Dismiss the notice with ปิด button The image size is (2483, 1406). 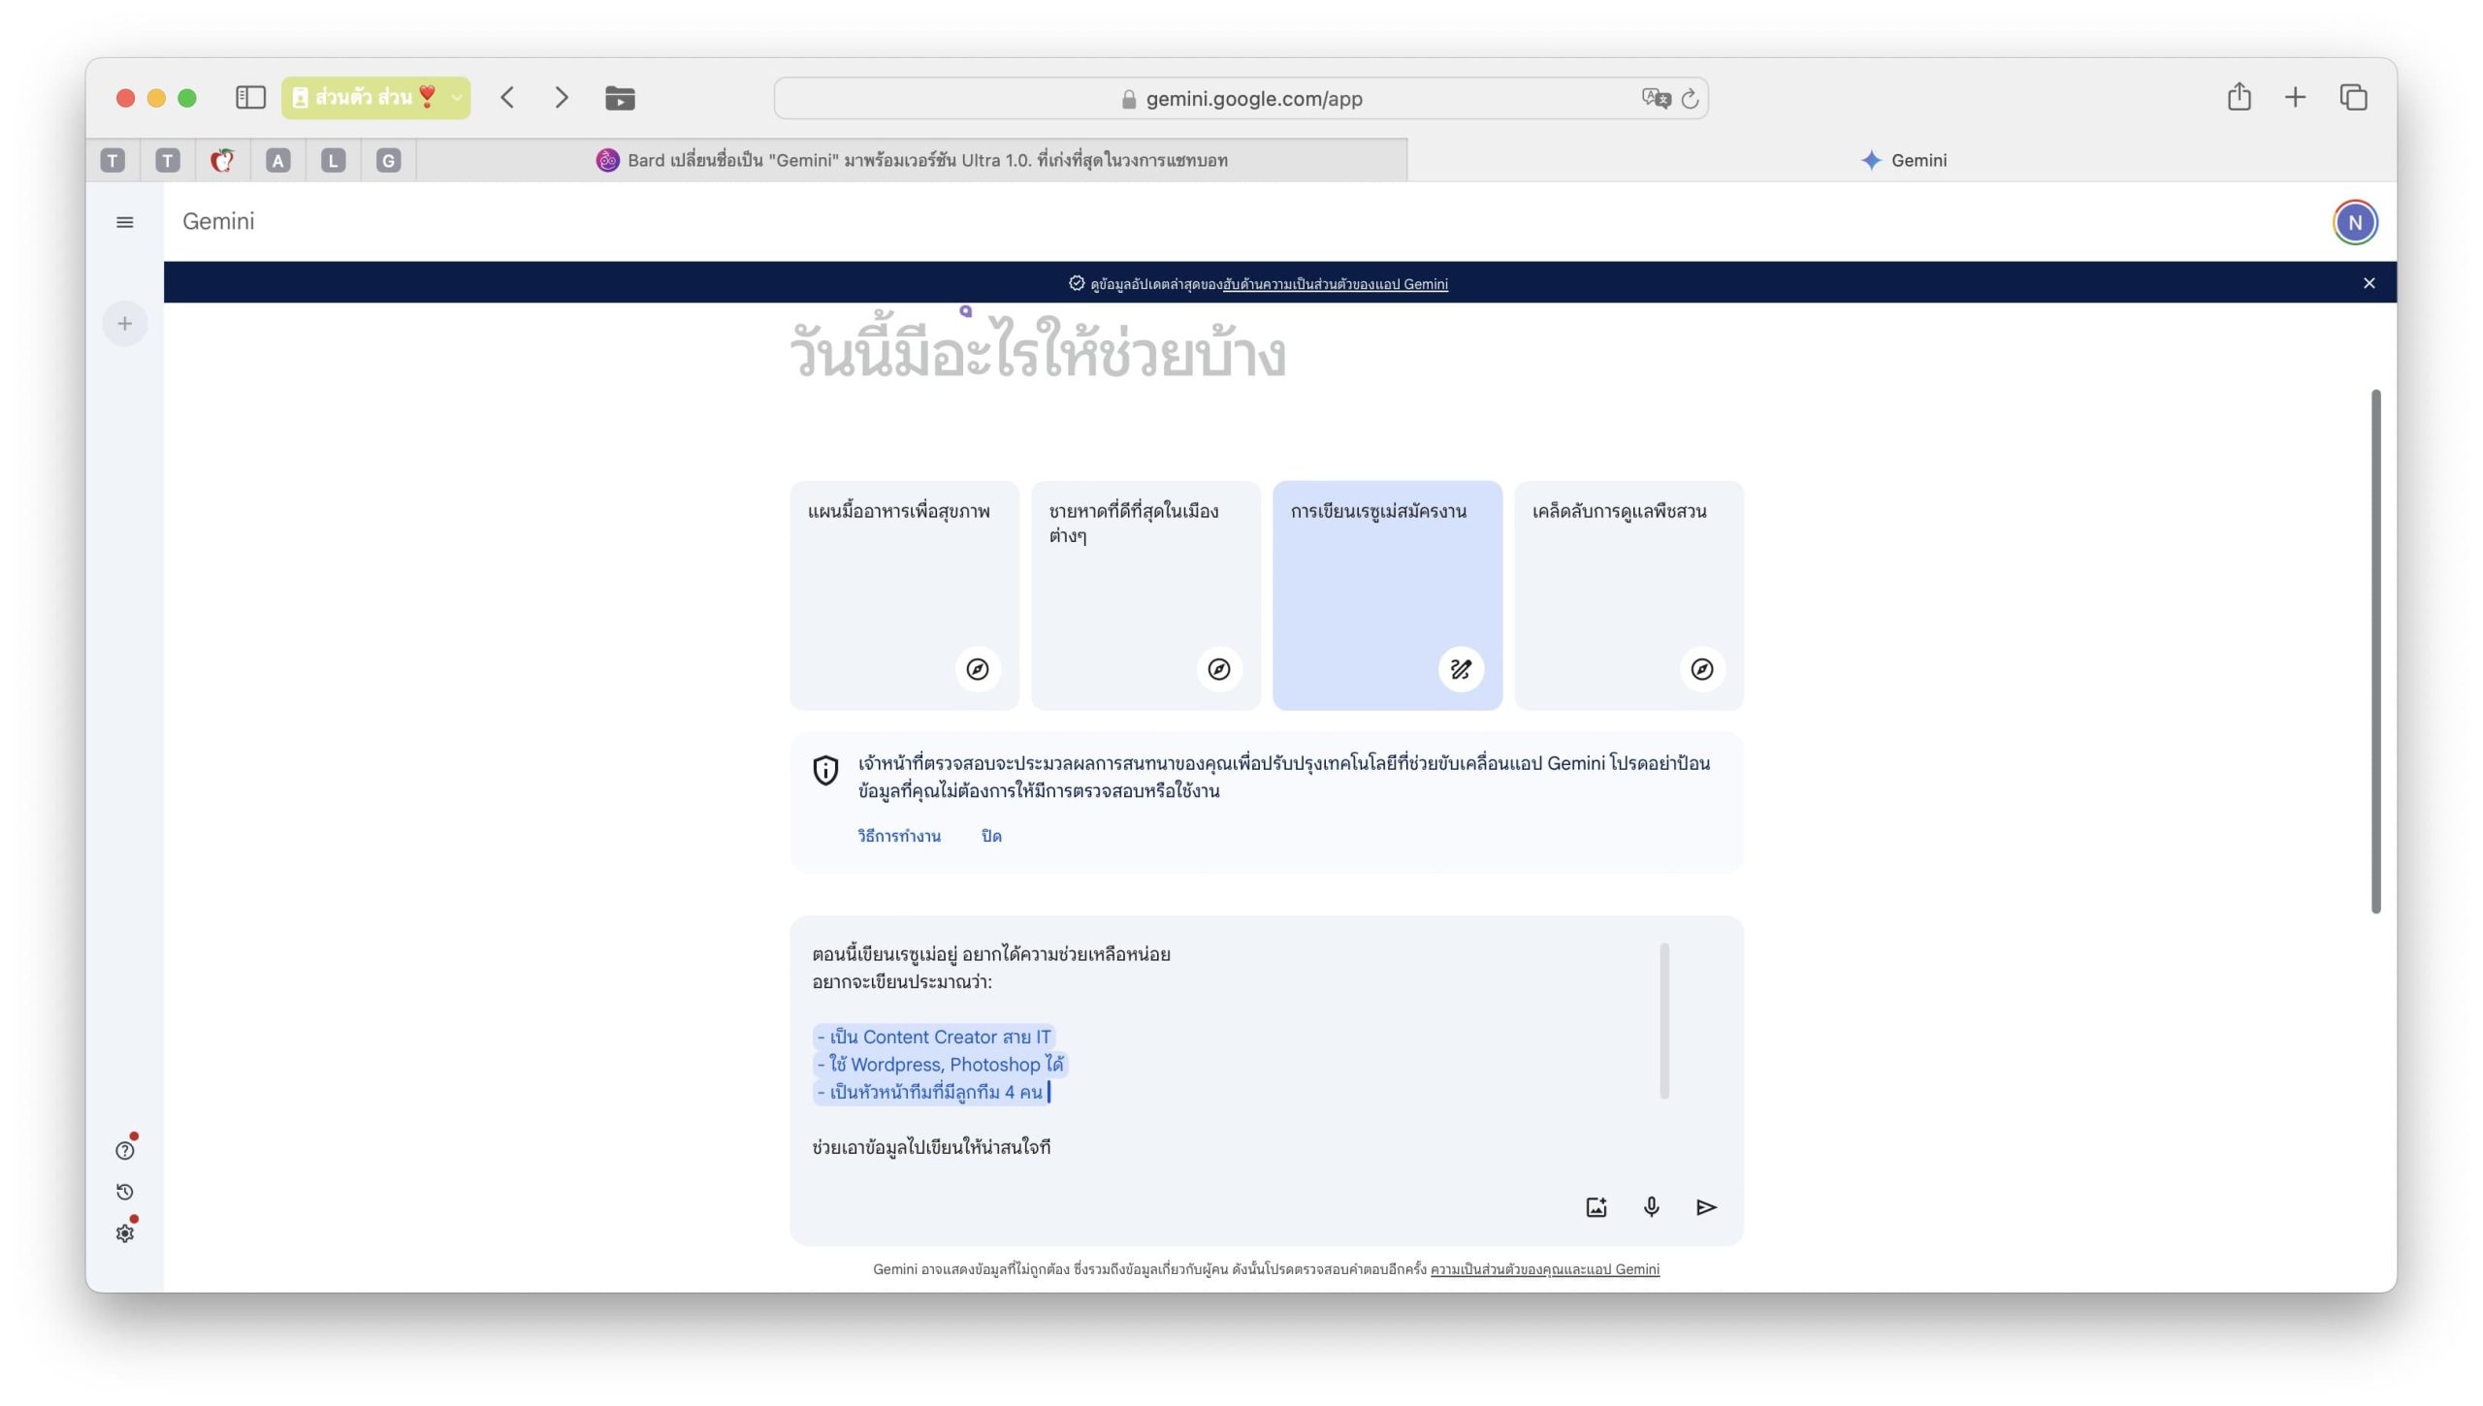pyautogui.click(x=990, y=836)
